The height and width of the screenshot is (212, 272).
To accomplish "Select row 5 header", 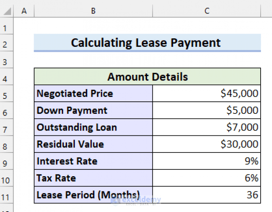I will (x=6, y=93).
